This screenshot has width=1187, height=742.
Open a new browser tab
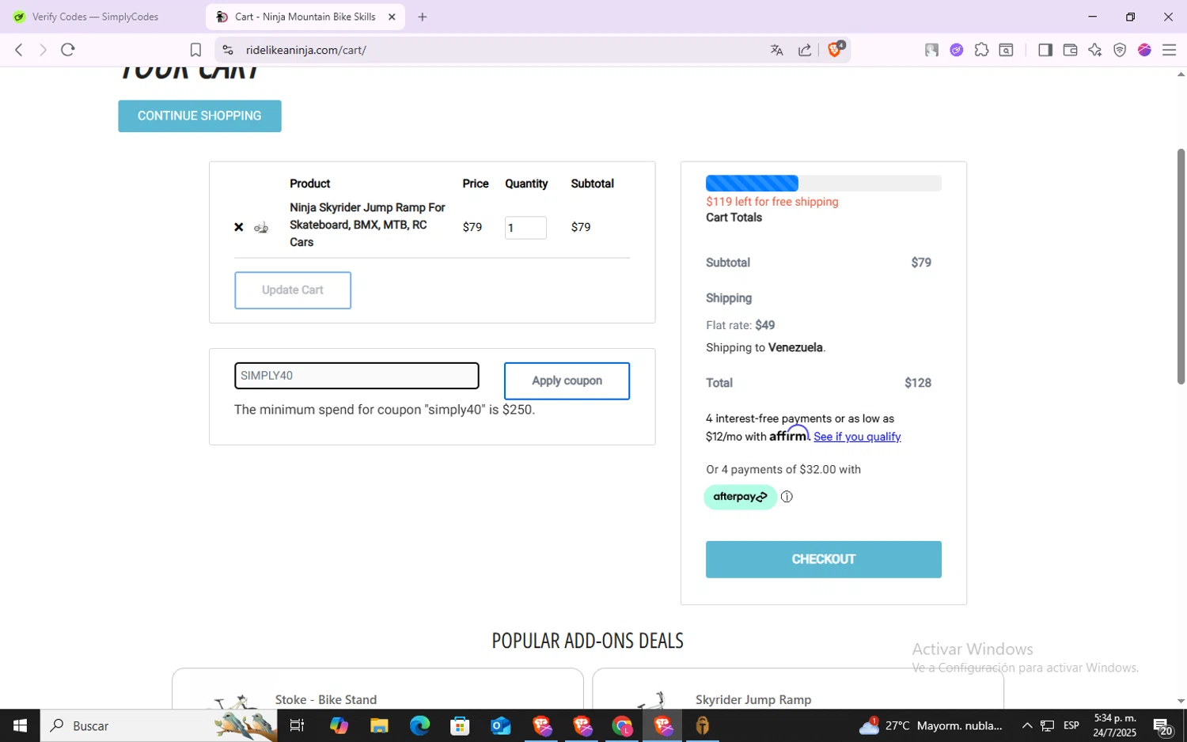click(423, 17)
